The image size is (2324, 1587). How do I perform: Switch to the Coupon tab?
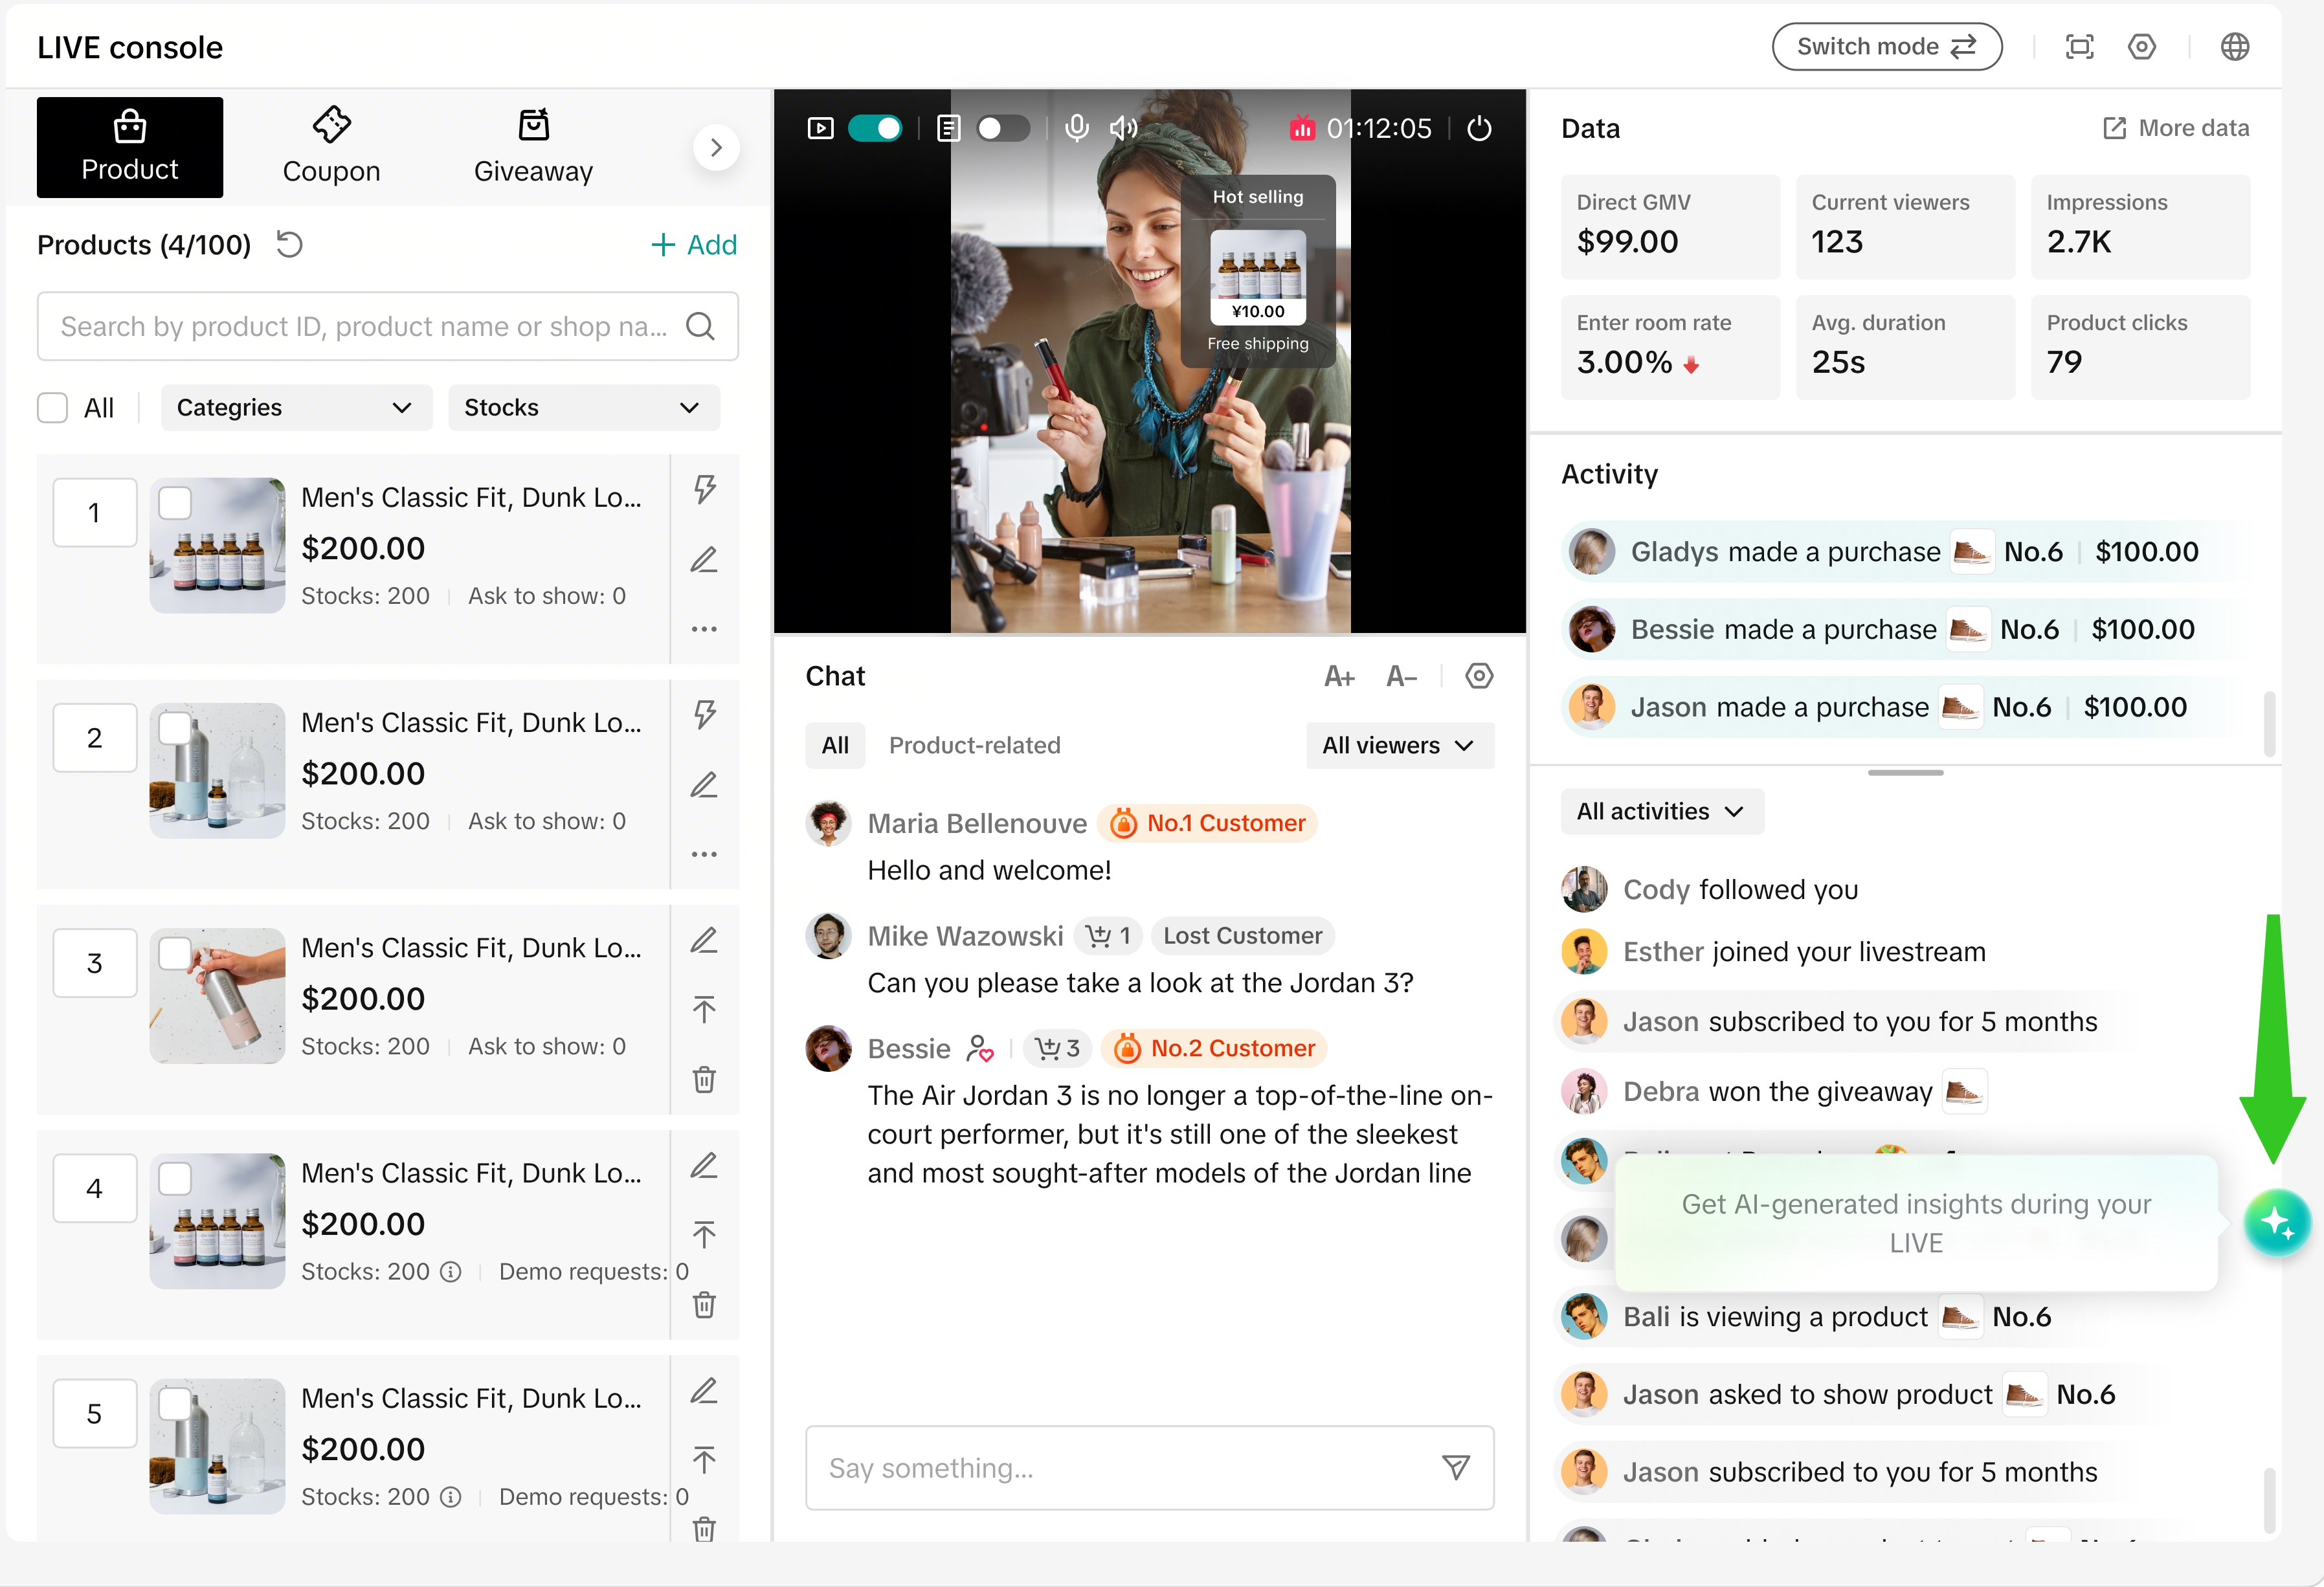pyautogui.click(x=331, y=147)
